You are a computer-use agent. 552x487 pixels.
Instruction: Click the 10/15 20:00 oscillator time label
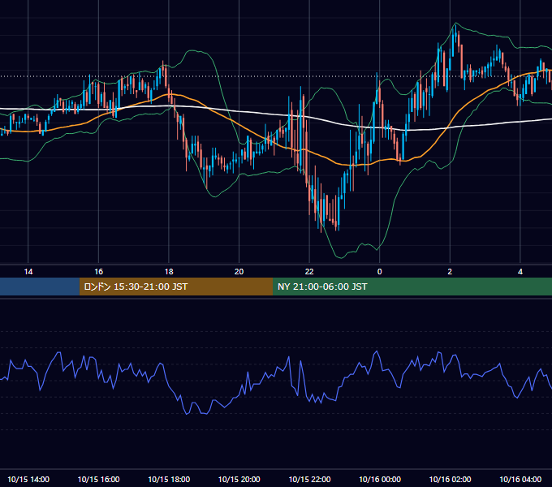[239, 479]
